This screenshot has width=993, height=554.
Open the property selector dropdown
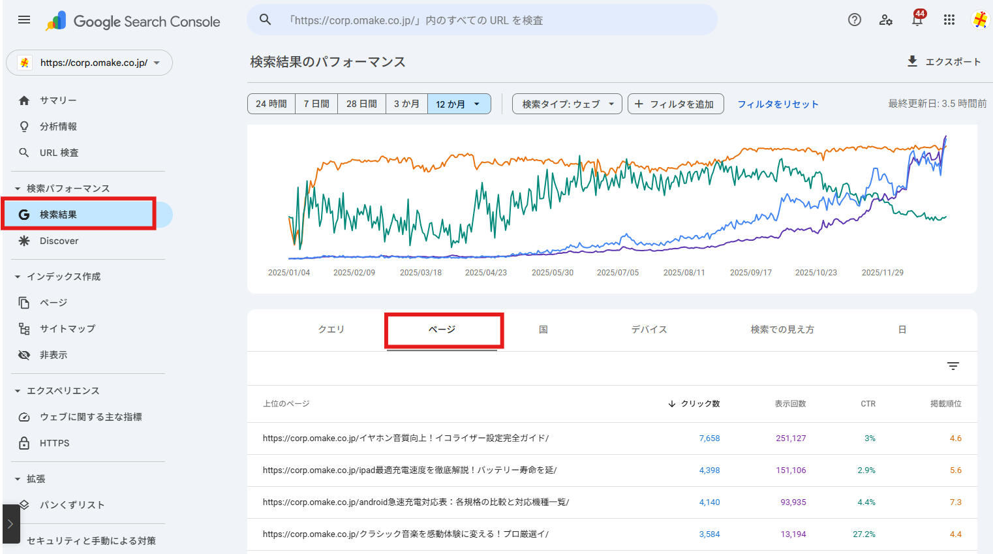pos(89,63)
